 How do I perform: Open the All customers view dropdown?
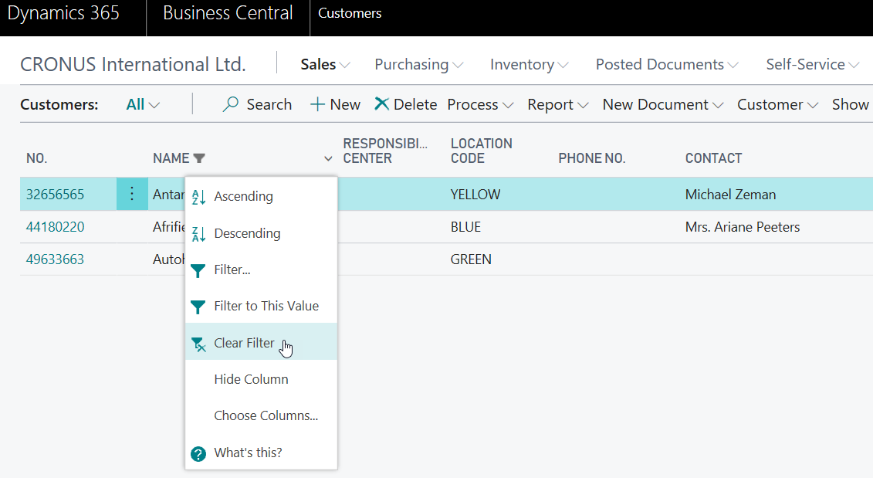tap(143, 104)
